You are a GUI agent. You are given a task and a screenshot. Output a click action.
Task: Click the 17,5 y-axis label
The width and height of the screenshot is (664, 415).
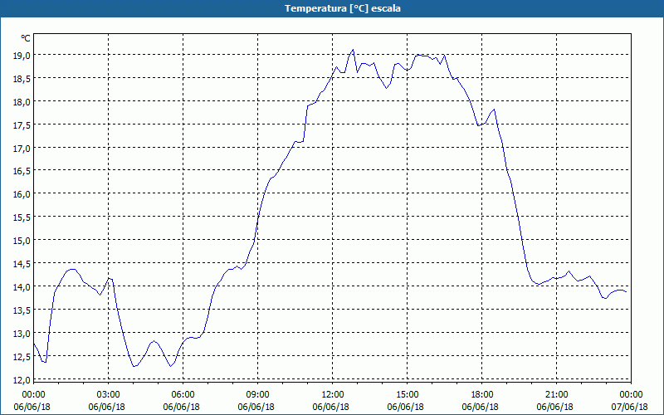click(22, 125)
